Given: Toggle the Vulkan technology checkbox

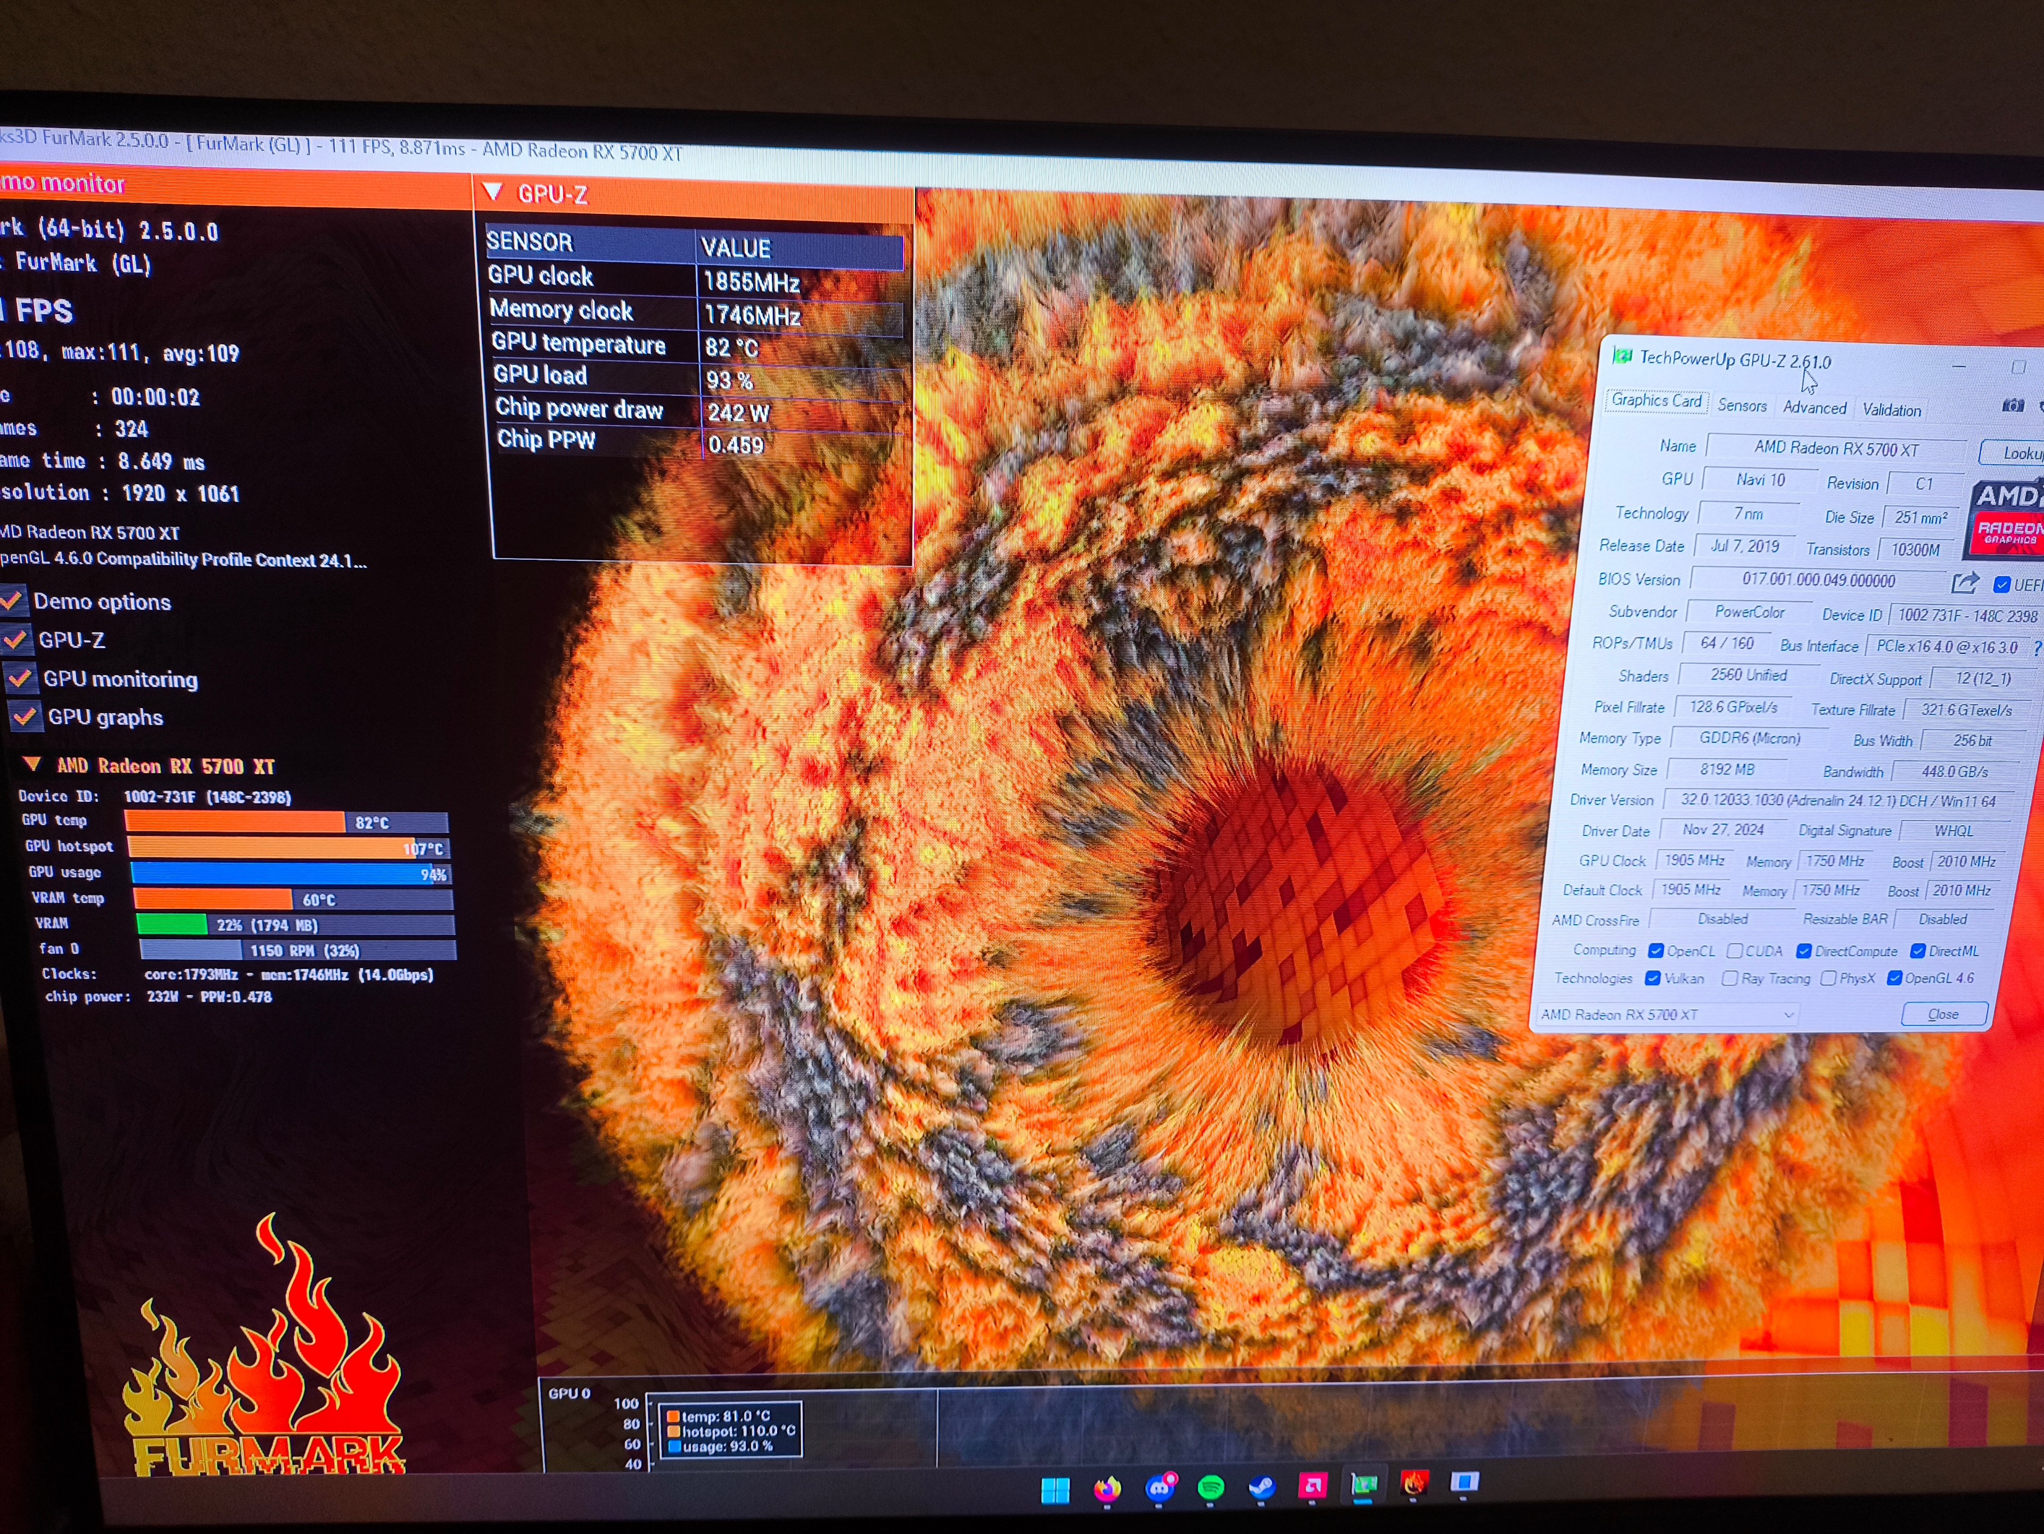Looking at the screenshot, I should click(x=1653, y=978).
